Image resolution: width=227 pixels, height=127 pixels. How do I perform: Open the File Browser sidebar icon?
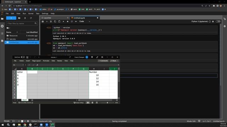click(2, 19)
